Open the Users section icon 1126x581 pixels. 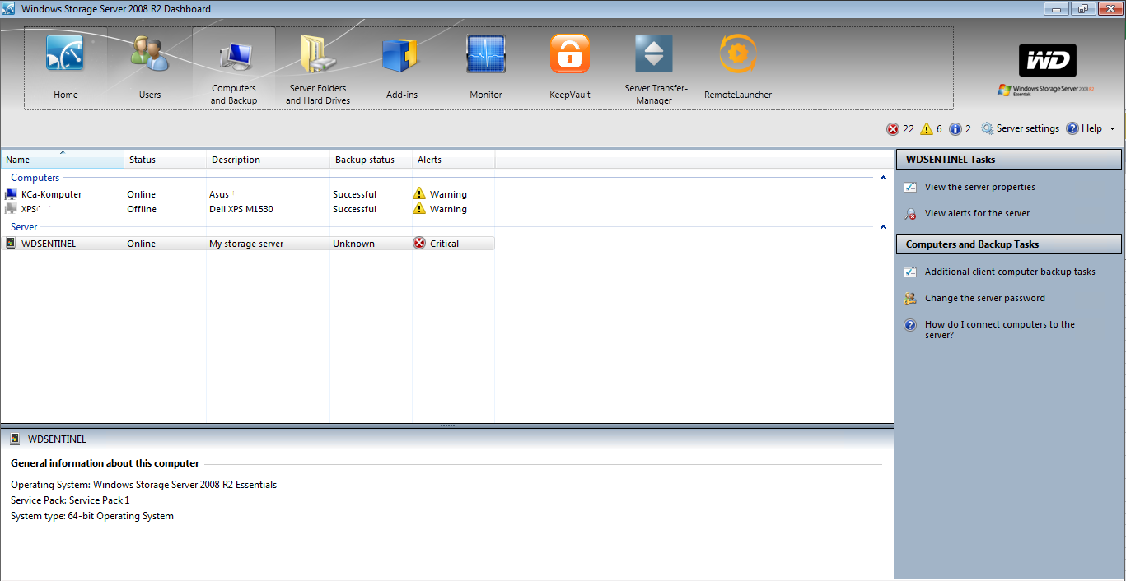click(150, 54)
